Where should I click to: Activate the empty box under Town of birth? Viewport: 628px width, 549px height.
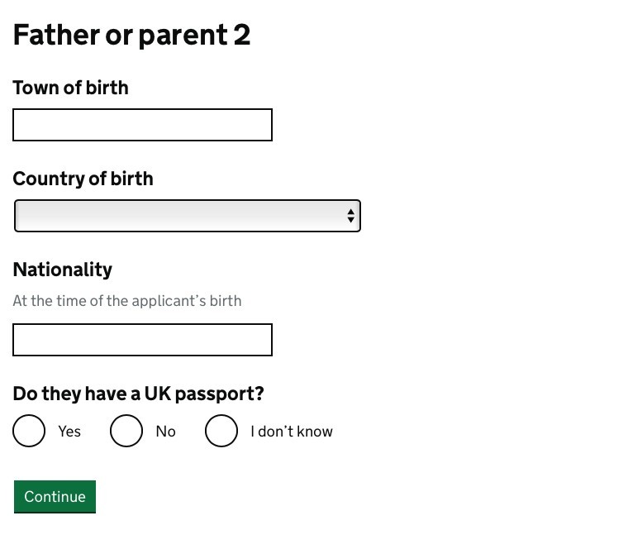coord(142,125)
